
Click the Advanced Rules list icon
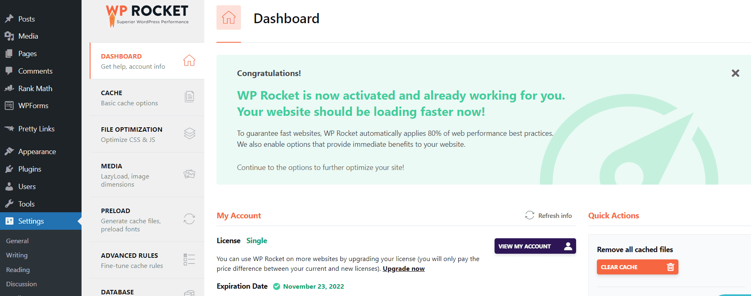pyautogui.click(x=189, y=259)
